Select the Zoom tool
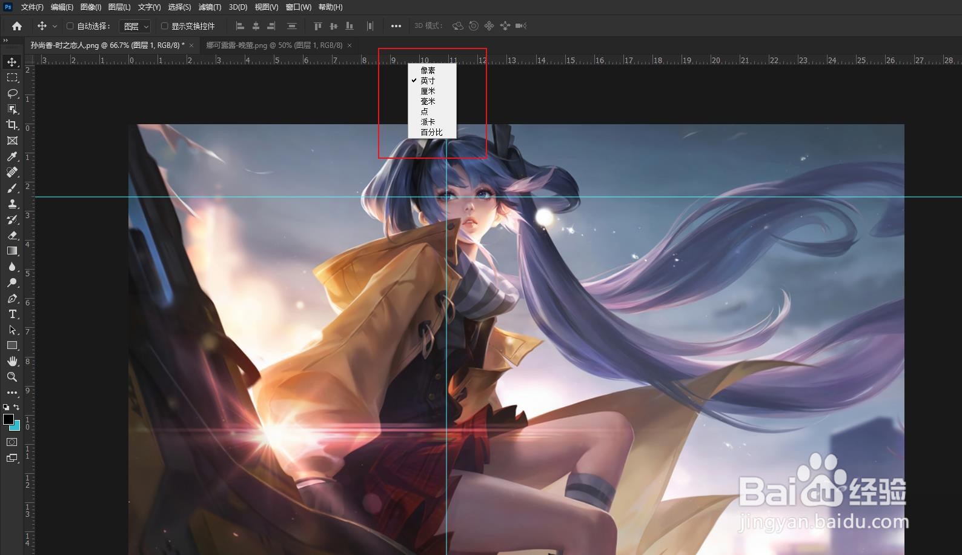This screenshot has width=962, height=555. (12, 377)
